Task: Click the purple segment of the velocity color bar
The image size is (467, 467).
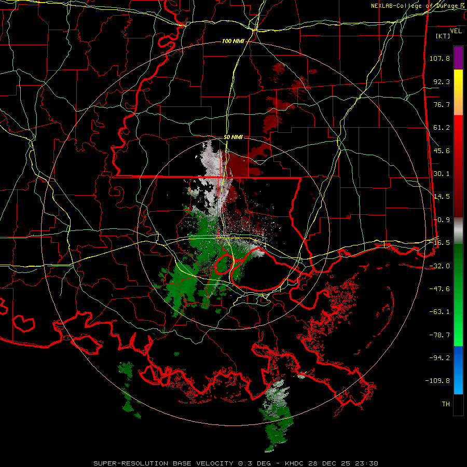Action: (x=458, y=58)
